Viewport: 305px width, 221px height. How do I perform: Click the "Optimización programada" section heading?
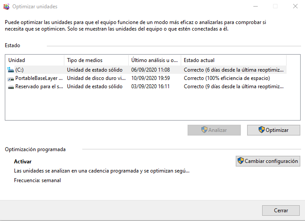[35, 149]
